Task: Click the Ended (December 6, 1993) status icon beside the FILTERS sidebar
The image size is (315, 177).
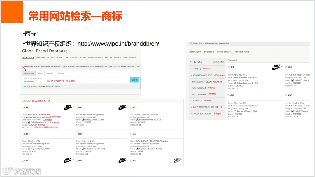Action: [235, 83]
